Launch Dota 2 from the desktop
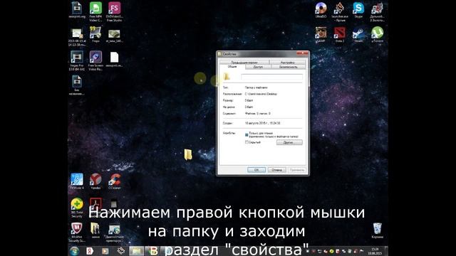The image size is (456, 256). [339, 35]
